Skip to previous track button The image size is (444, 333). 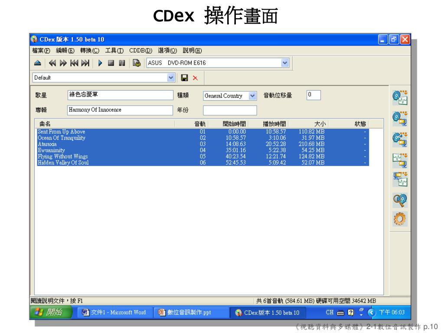click(74, 63)
